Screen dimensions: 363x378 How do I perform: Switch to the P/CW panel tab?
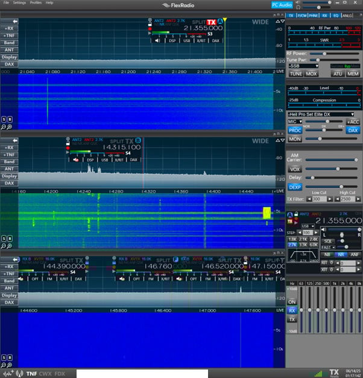302,16
